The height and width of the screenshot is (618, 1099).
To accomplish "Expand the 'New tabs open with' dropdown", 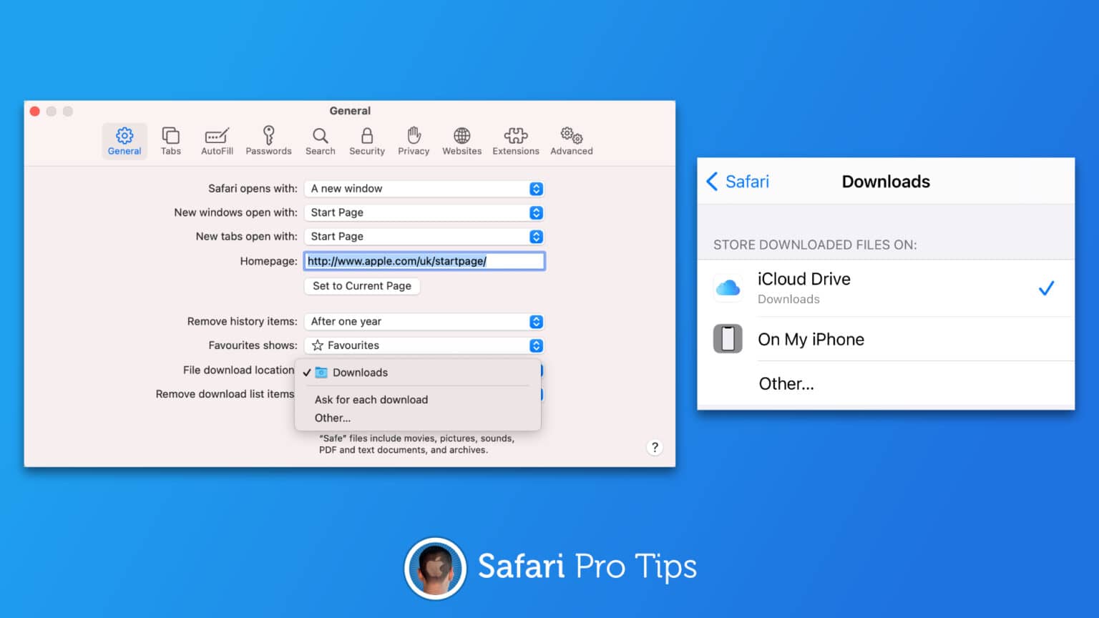I will [x=424, y=237].
